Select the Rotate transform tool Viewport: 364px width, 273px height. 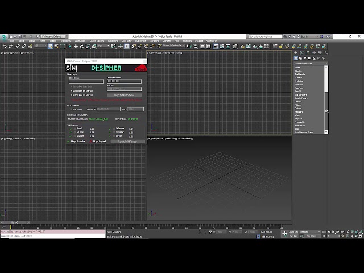(x=82, y=47)
